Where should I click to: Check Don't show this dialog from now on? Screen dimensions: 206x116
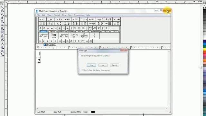click(83, 70)
